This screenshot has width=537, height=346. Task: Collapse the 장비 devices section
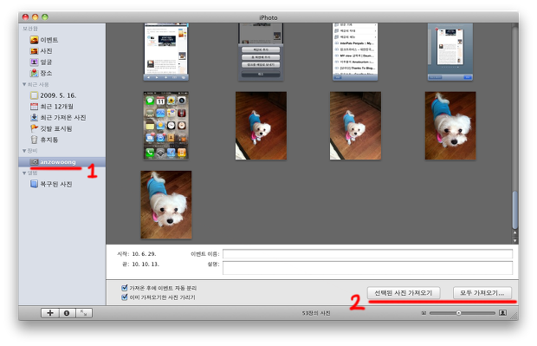pyautogui.click(x=24, y=151)
